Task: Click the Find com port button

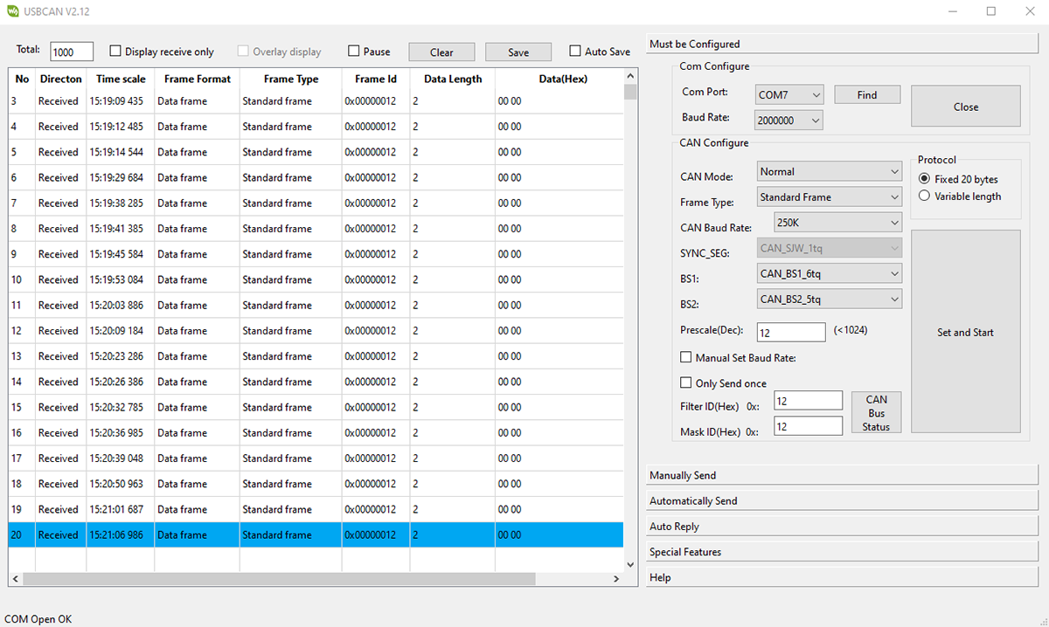Action: [x=866, y=95]
